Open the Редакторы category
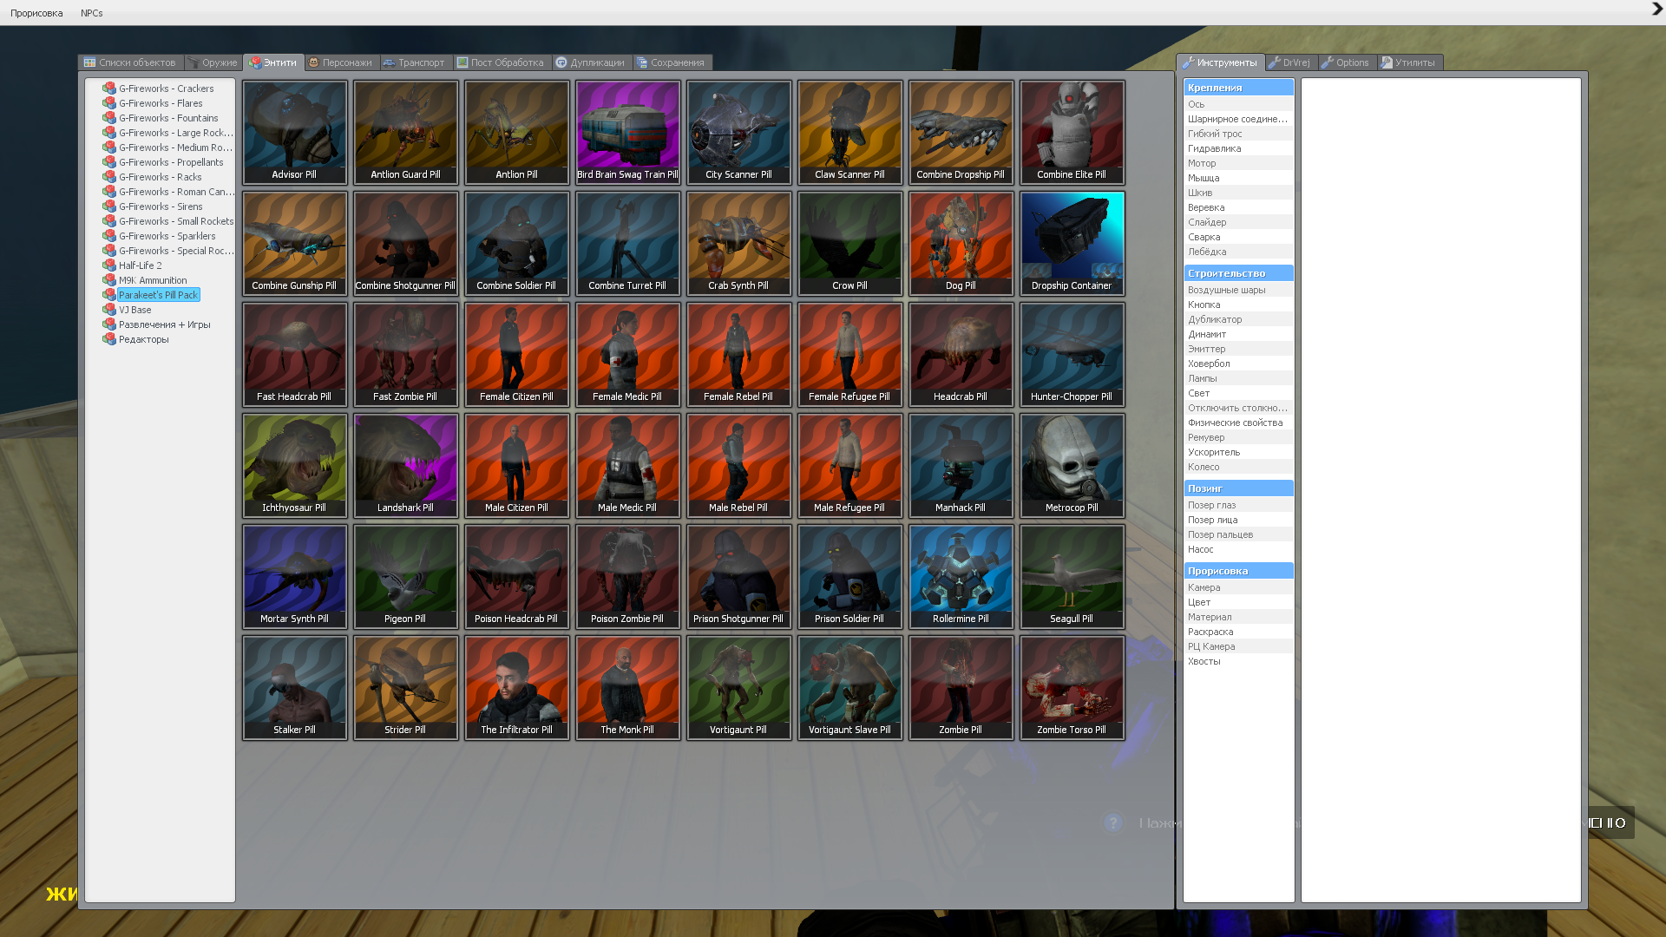This screenshot has height=937, width=1666. click(135, 339)
